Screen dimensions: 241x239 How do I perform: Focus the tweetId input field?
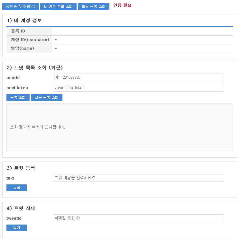138,218
